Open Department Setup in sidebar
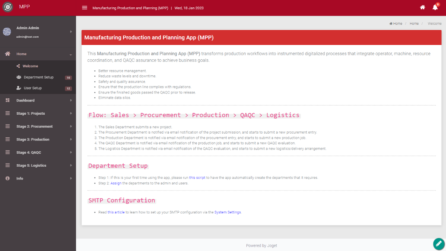This screenshot has height=251, width=446. 38,77
